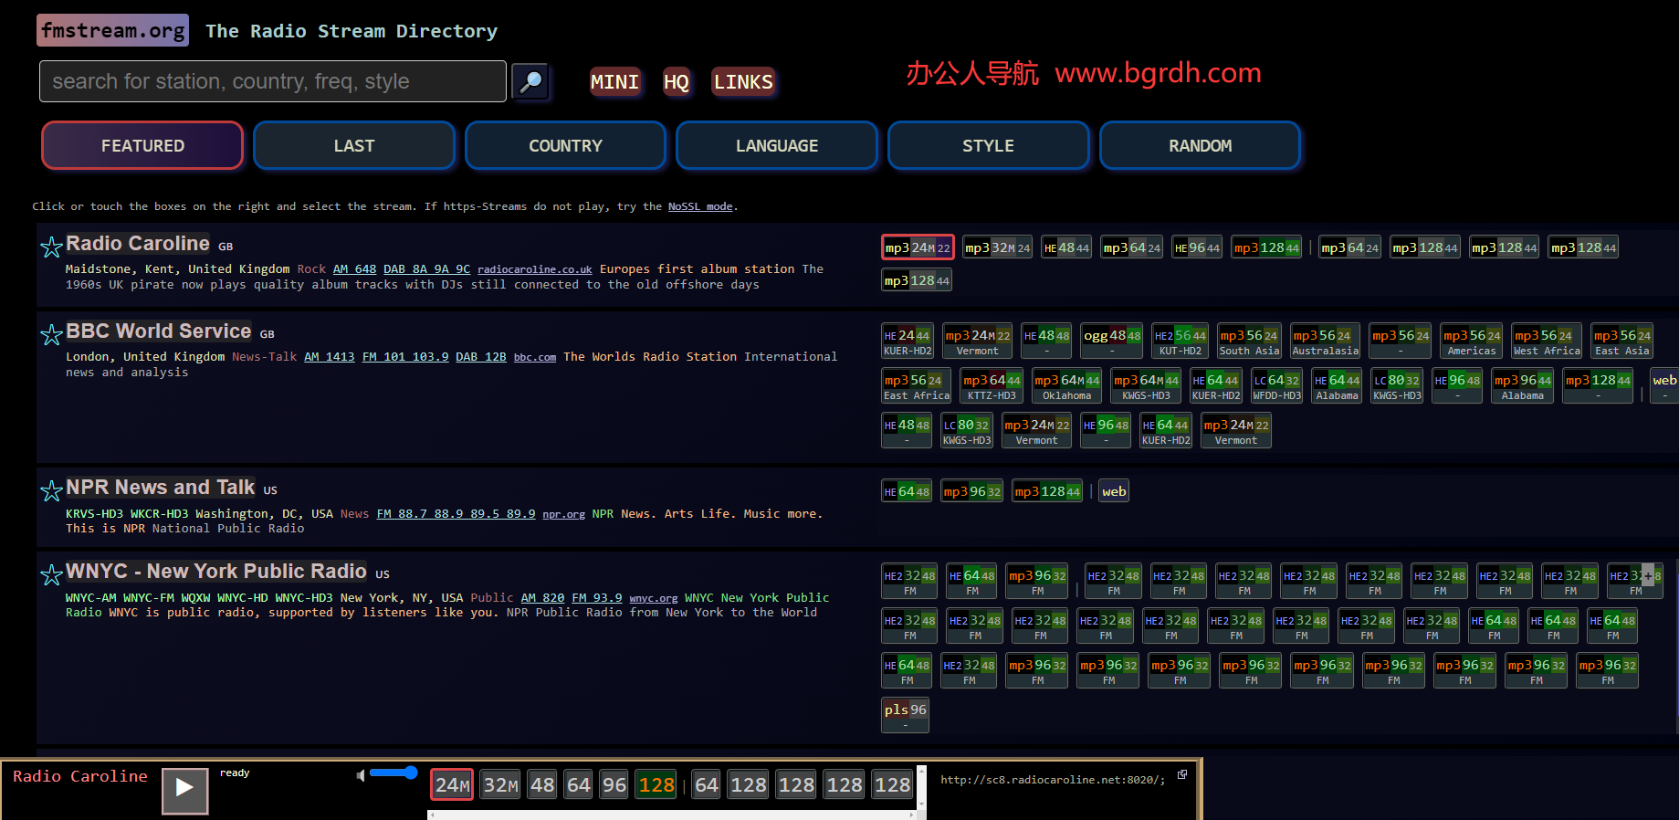Visit the npr.org link
The image size is (1679, 820).
pyautogui.click(x=564, y=514)
